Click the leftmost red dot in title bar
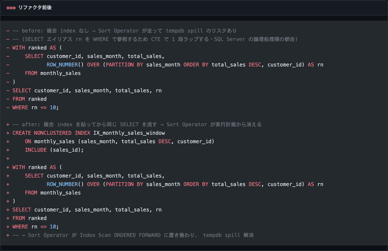This screenshot has width=388, height=251. click(x=8, y=8)
